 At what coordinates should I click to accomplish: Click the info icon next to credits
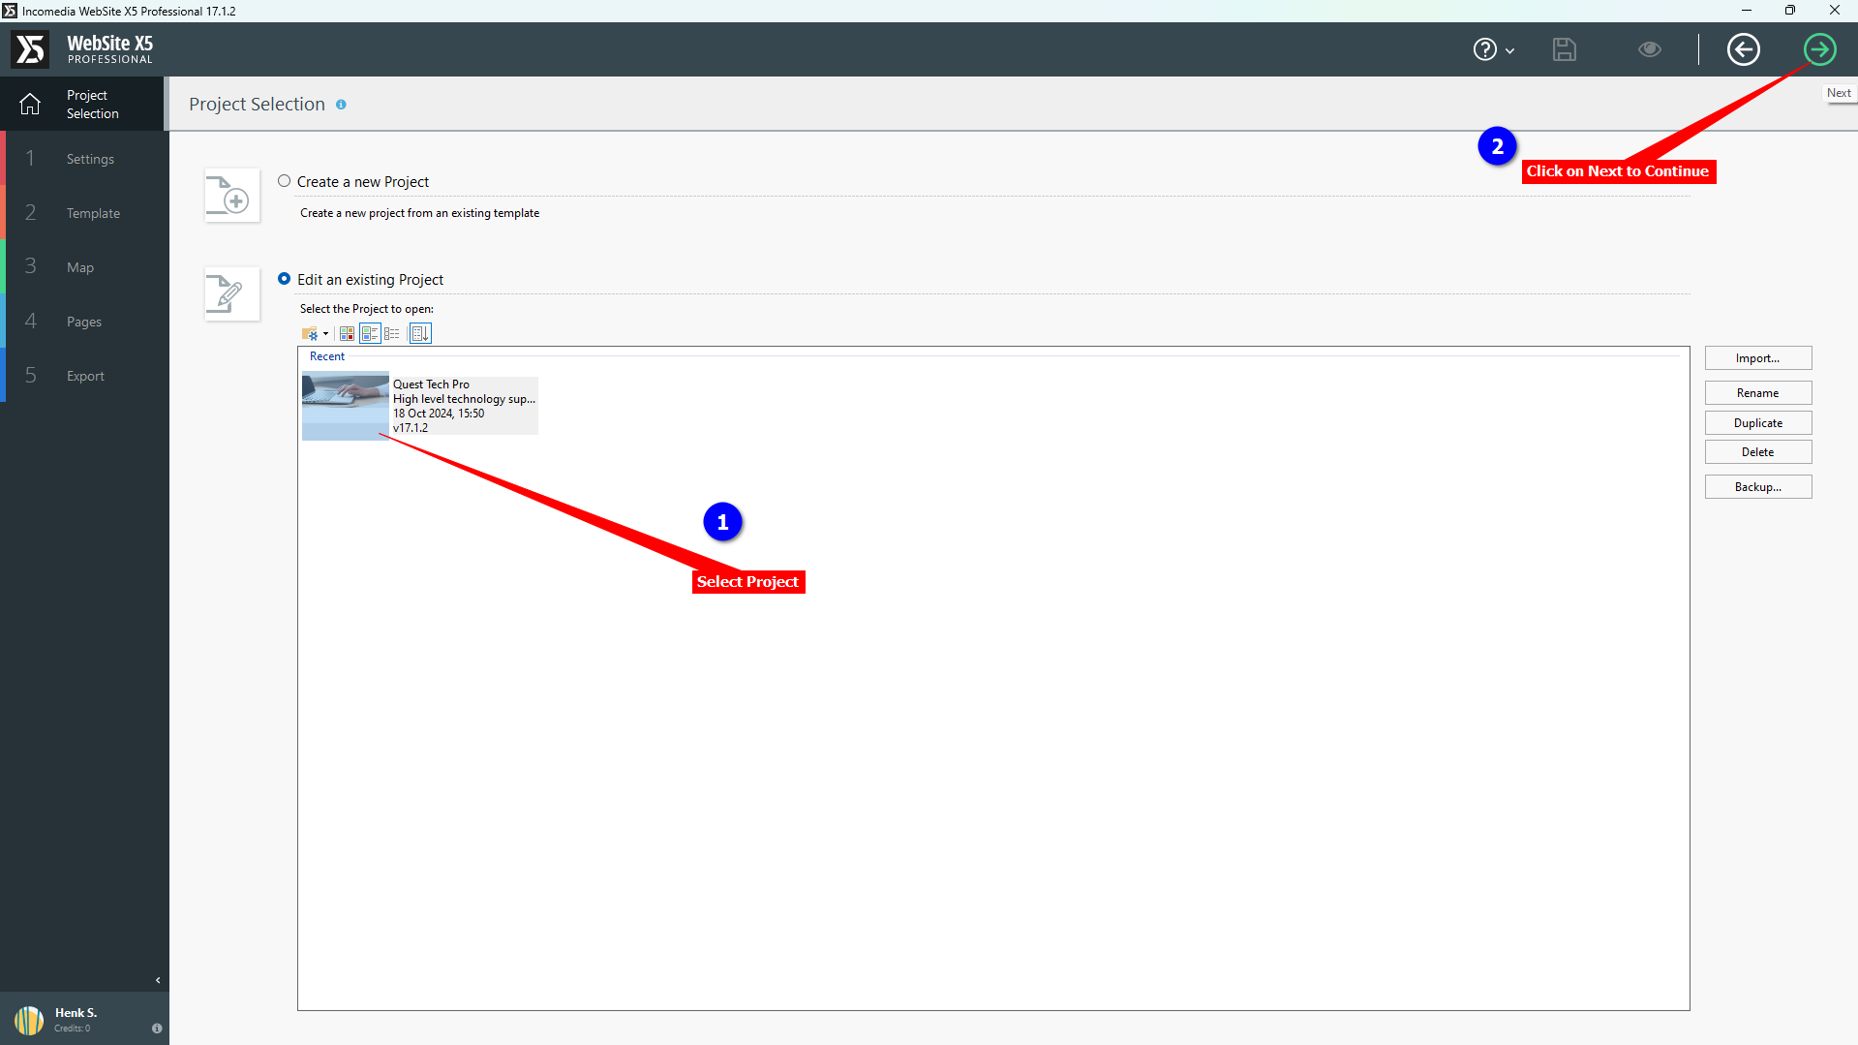[157, 1029]
